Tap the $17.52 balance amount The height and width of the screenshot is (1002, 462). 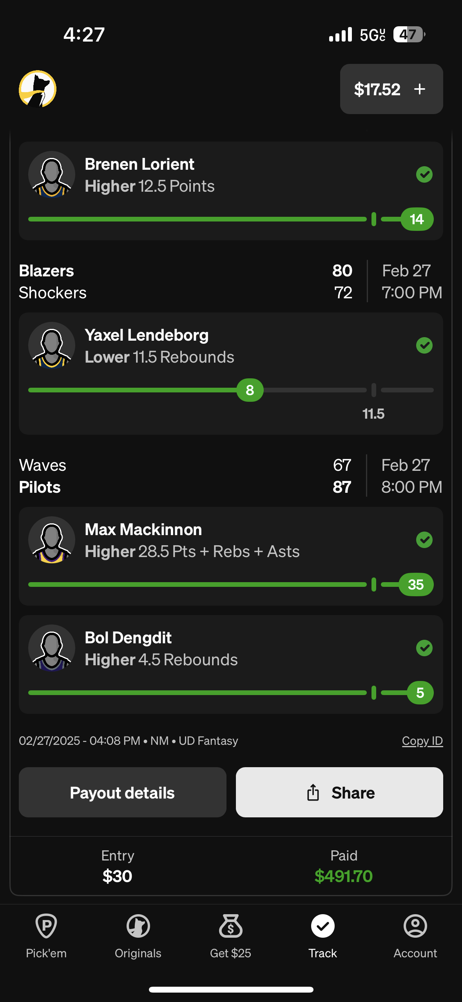coord(377,89)
